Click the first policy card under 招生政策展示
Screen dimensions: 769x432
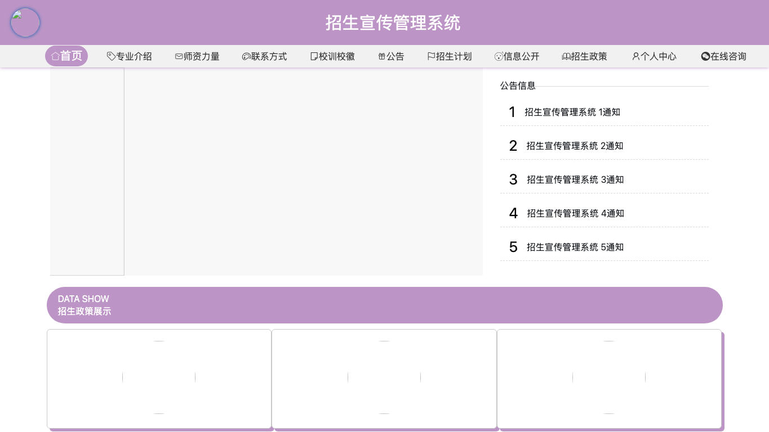(159, 379)
